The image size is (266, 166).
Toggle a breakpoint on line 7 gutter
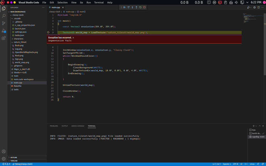[48, 32]
